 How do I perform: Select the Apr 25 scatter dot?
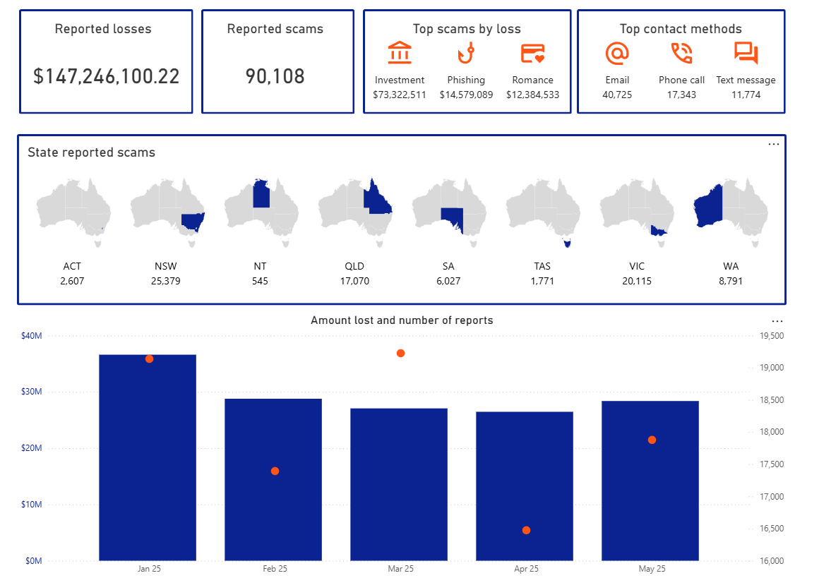[x=525, y=529]
